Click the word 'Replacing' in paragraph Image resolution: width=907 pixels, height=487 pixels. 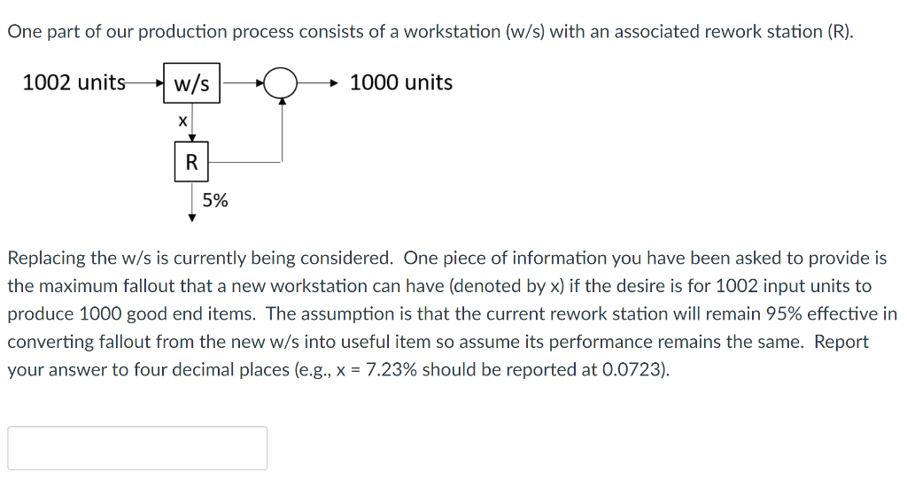(x=47, y=258)
